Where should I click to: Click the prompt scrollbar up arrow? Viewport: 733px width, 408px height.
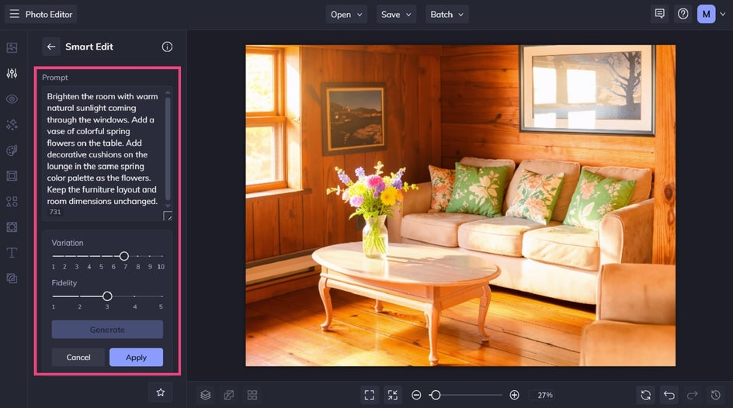point(168,92)
